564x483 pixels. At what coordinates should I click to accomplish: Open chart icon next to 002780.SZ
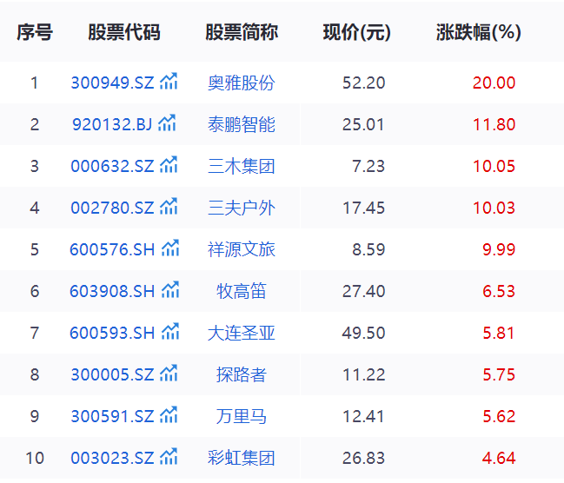pos(169,208)
